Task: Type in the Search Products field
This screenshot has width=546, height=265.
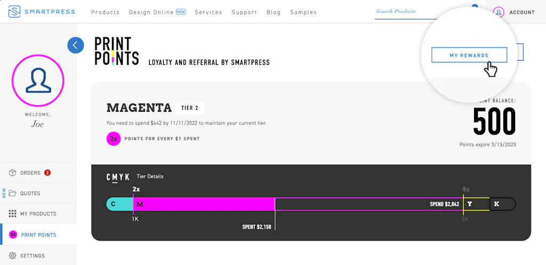Action: pos(405,12)
